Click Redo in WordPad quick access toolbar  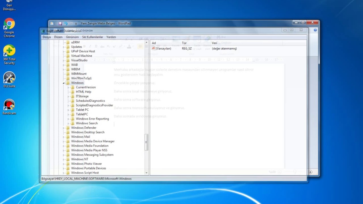click(x=71, y=24)
